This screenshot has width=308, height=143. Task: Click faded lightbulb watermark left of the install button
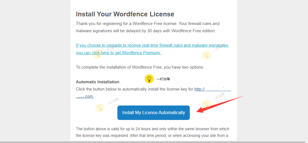(x=100, y=108)
